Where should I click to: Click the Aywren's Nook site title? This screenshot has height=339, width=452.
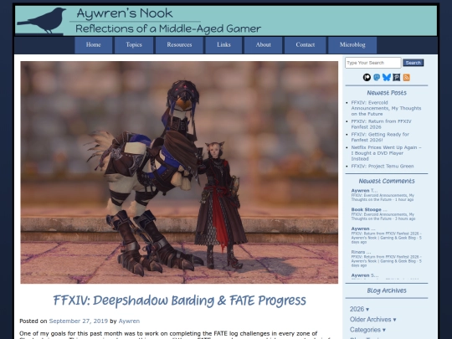[x=125, y=13]
